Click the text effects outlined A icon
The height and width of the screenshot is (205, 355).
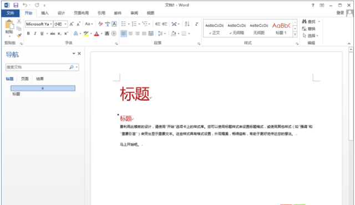click(x=76, y=34)
